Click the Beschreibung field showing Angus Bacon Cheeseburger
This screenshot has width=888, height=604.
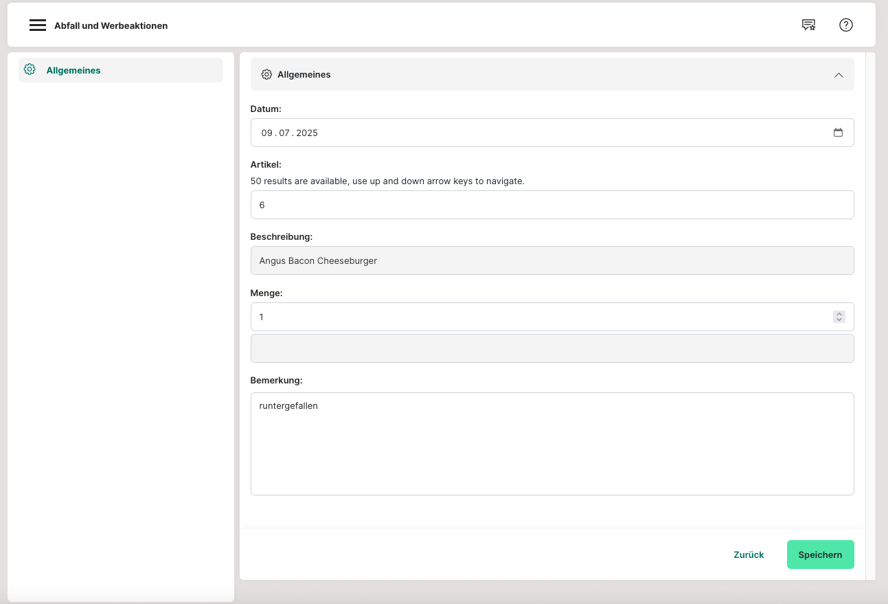click(551, 260)
